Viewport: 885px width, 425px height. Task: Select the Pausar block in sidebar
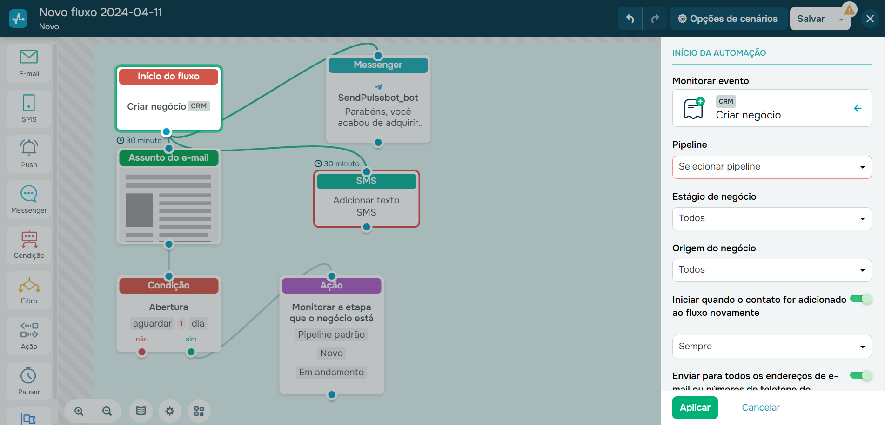click(x=29, y=381)
